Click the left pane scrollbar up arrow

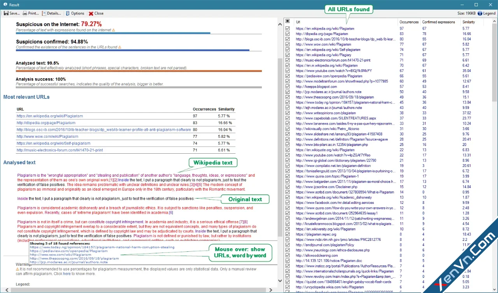(x=280, y=25)
